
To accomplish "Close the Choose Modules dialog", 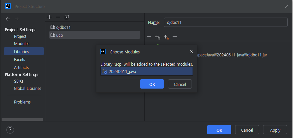I will pyautogui.click(x=191, y=52).
